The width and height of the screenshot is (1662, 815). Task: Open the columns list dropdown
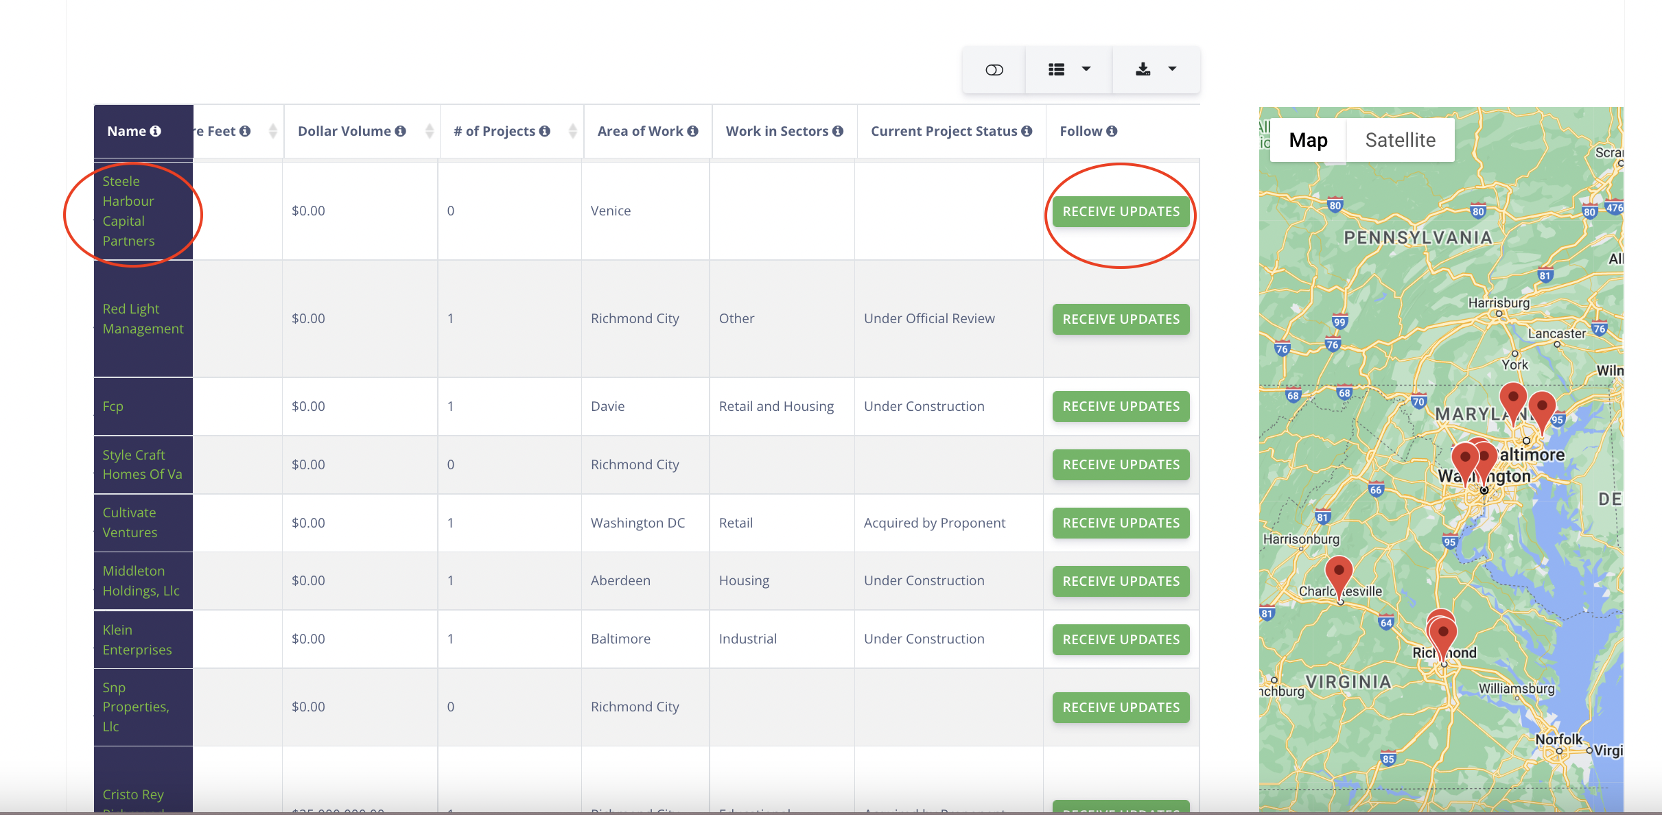point(1068,69)
